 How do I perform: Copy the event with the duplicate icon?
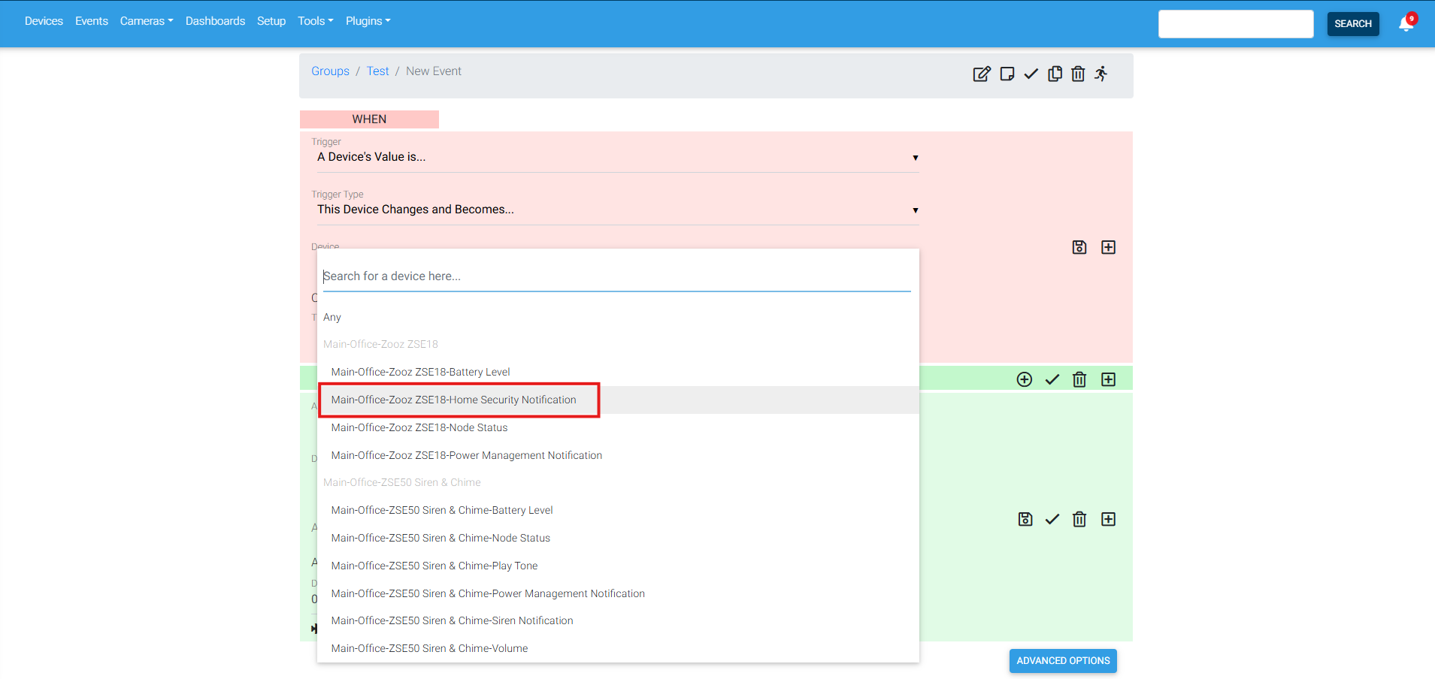tap(1055, 74)
